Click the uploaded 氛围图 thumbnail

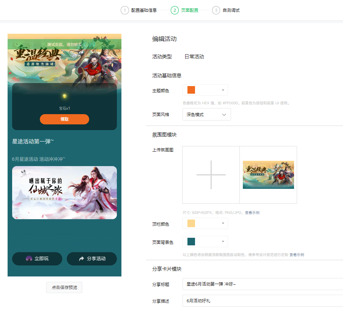(268, 175)
